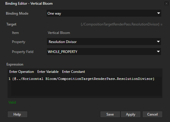Image resolution: width=170 pixels, height=122 pixels.
Task: Click the Binding Mode label
Action: [17, 13]
